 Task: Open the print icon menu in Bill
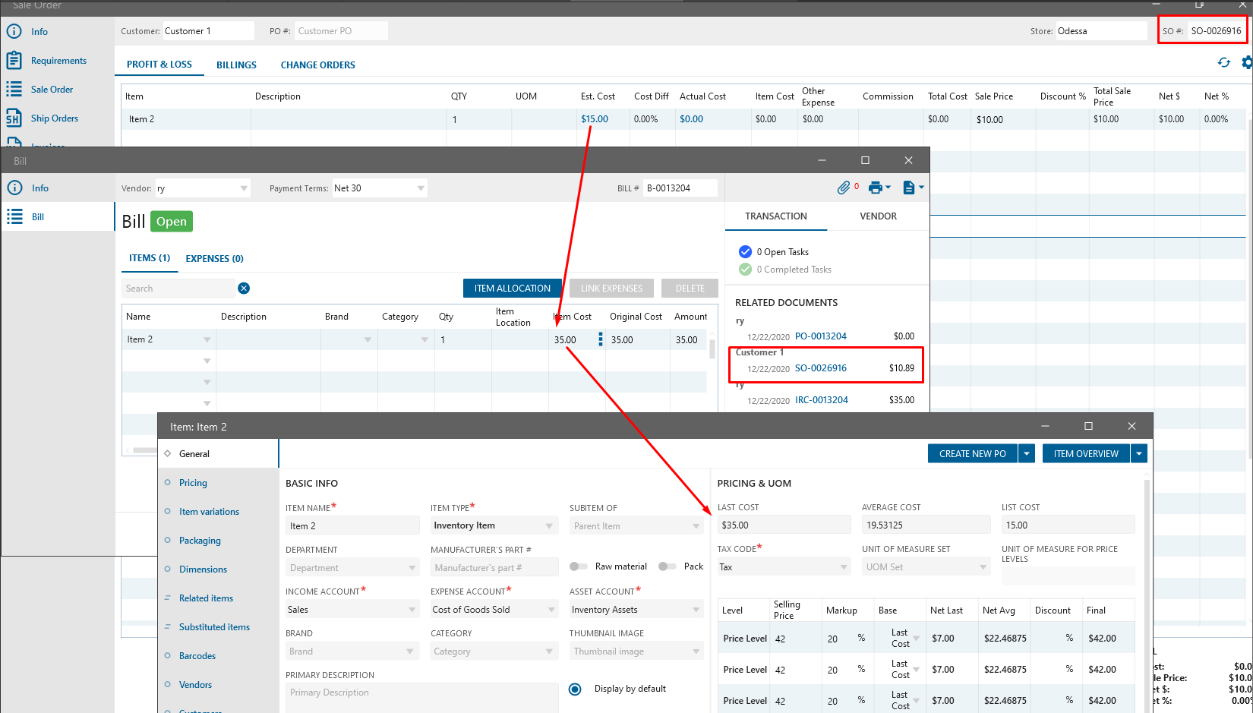point(879,188)
